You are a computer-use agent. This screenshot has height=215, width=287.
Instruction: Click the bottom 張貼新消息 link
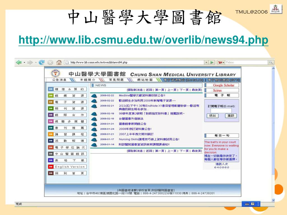[x=135, y=151]
